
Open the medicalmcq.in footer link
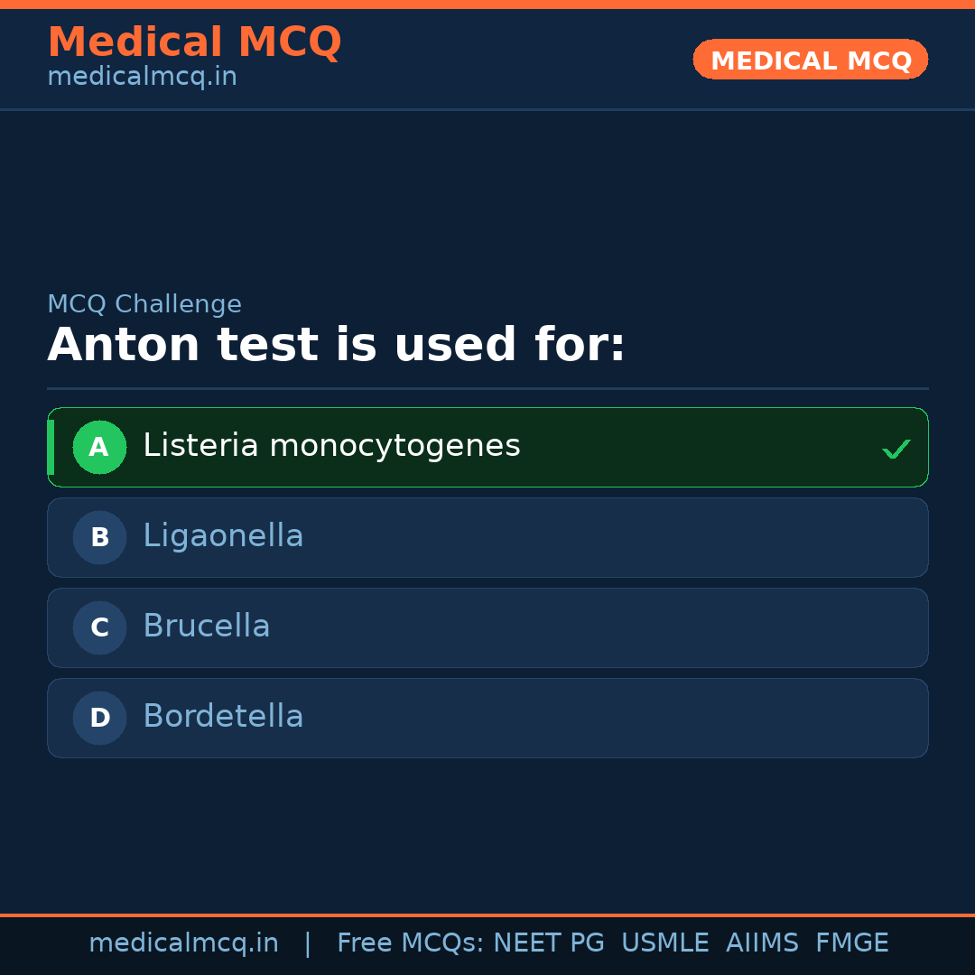[x=183, y=943]
